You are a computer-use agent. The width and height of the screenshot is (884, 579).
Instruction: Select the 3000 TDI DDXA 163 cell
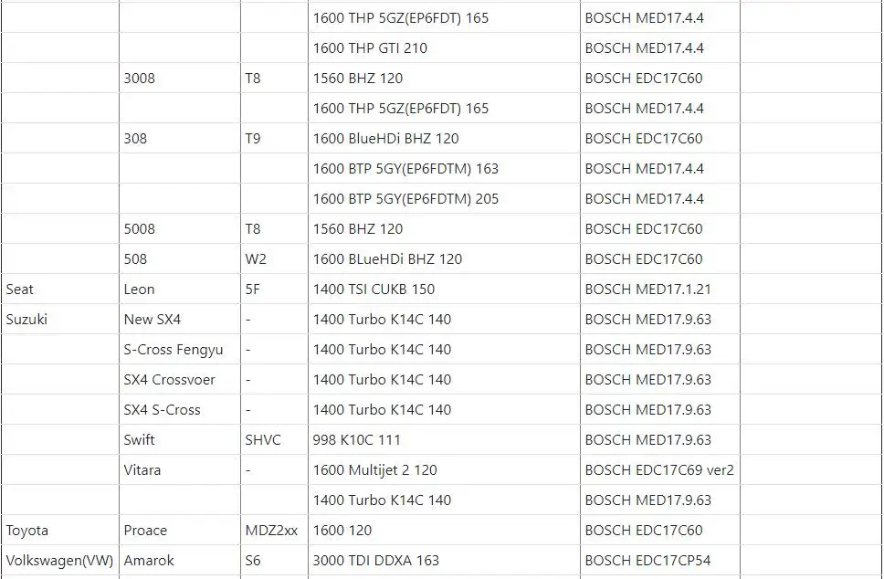(444, 561)
